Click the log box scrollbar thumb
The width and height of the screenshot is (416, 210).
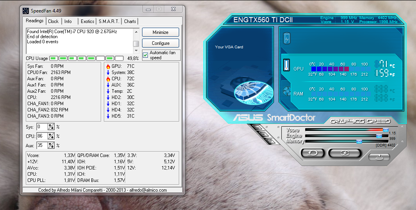click(136, 44)
